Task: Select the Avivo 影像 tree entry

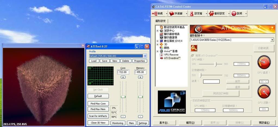Action: tap(171, 51)
